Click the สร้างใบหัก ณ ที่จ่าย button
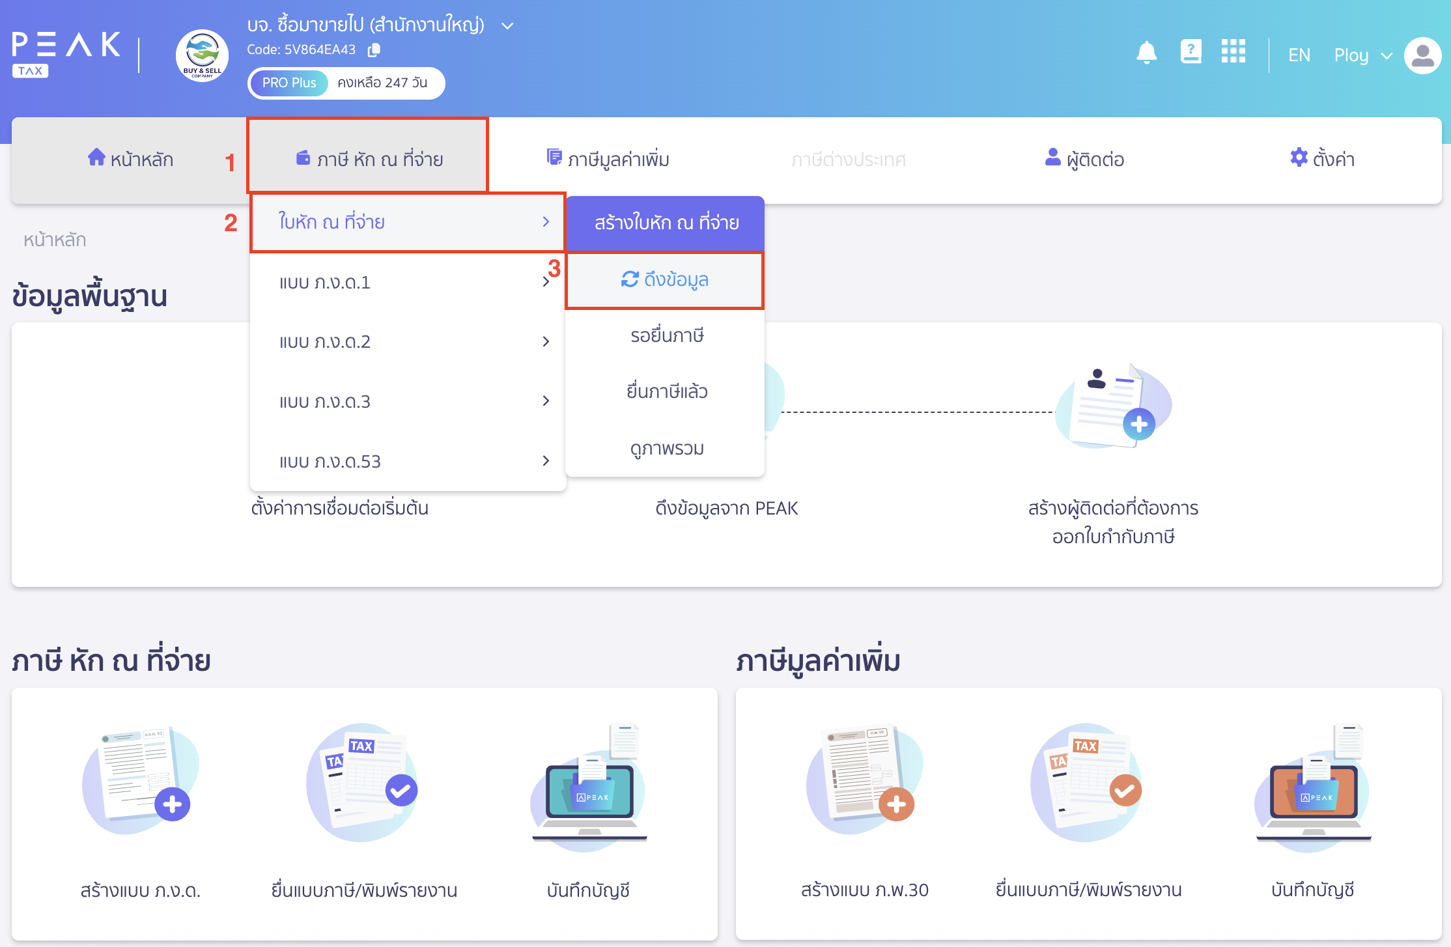The image size is (1451, 947). pos(666,223)
